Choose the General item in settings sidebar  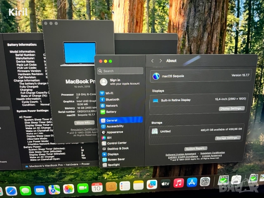[121, 120]
